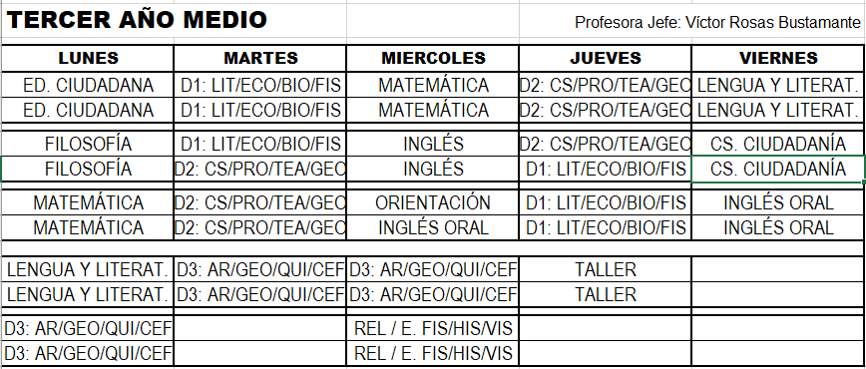Select the JUEVES header cell
This screenshot has height=369, width=866.
(x=606, y=58)
